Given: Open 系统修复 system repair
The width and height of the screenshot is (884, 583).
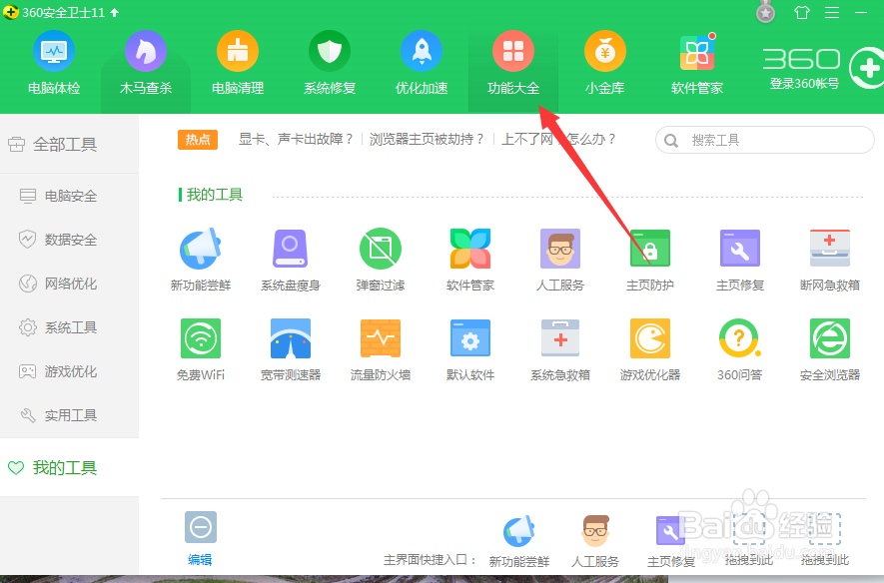Looking at the screenshot, I should tap(330, 63).
